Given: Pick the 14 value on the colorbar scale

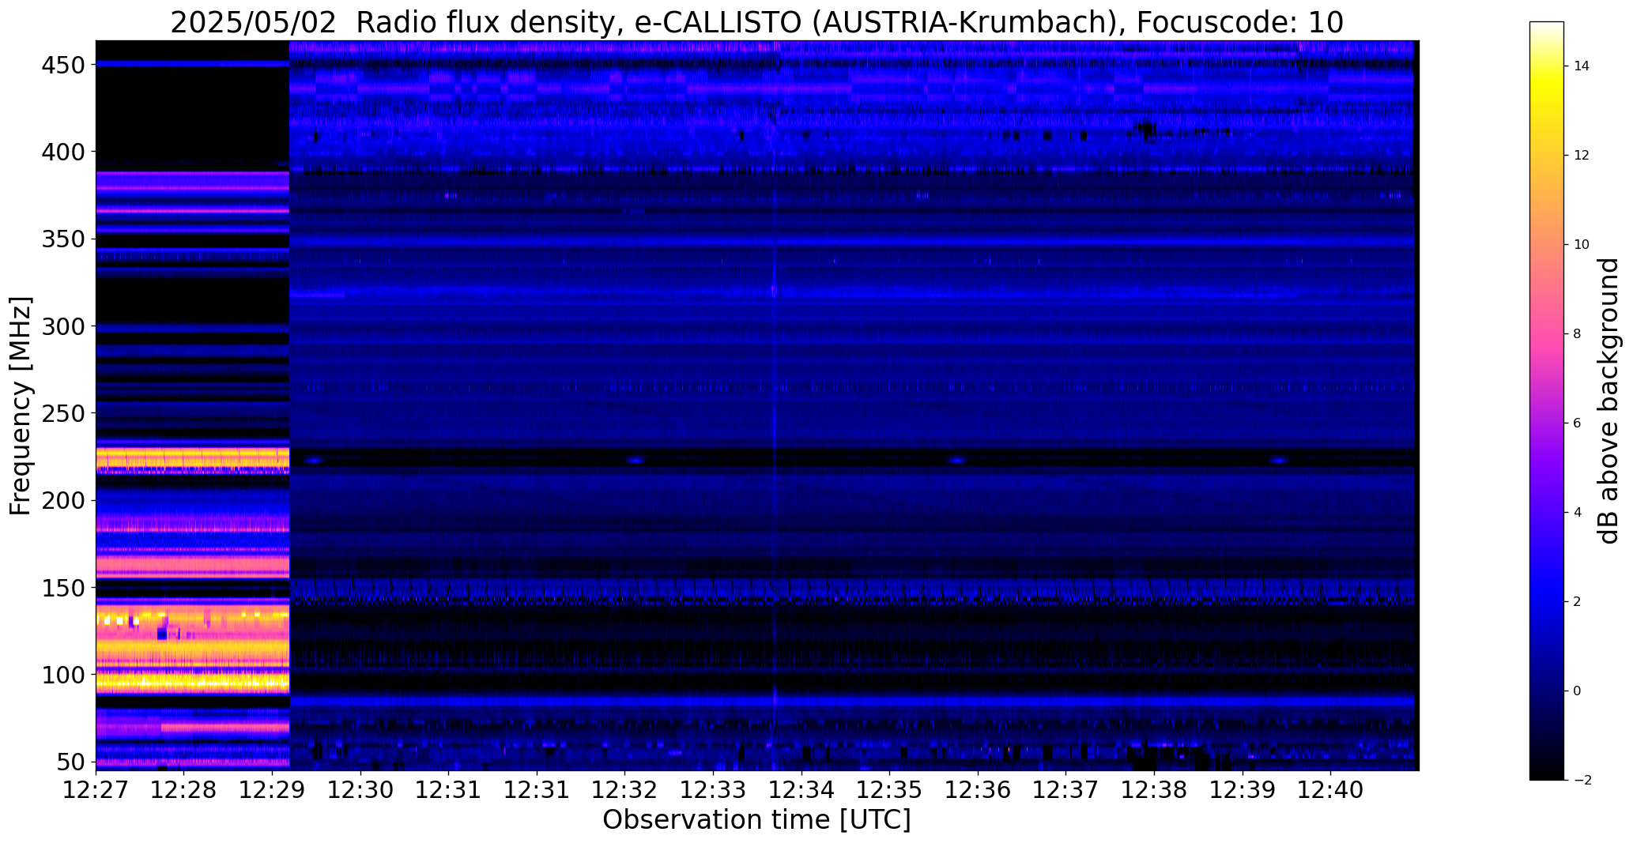Looking at the screenshot, I should (1582, 66).
